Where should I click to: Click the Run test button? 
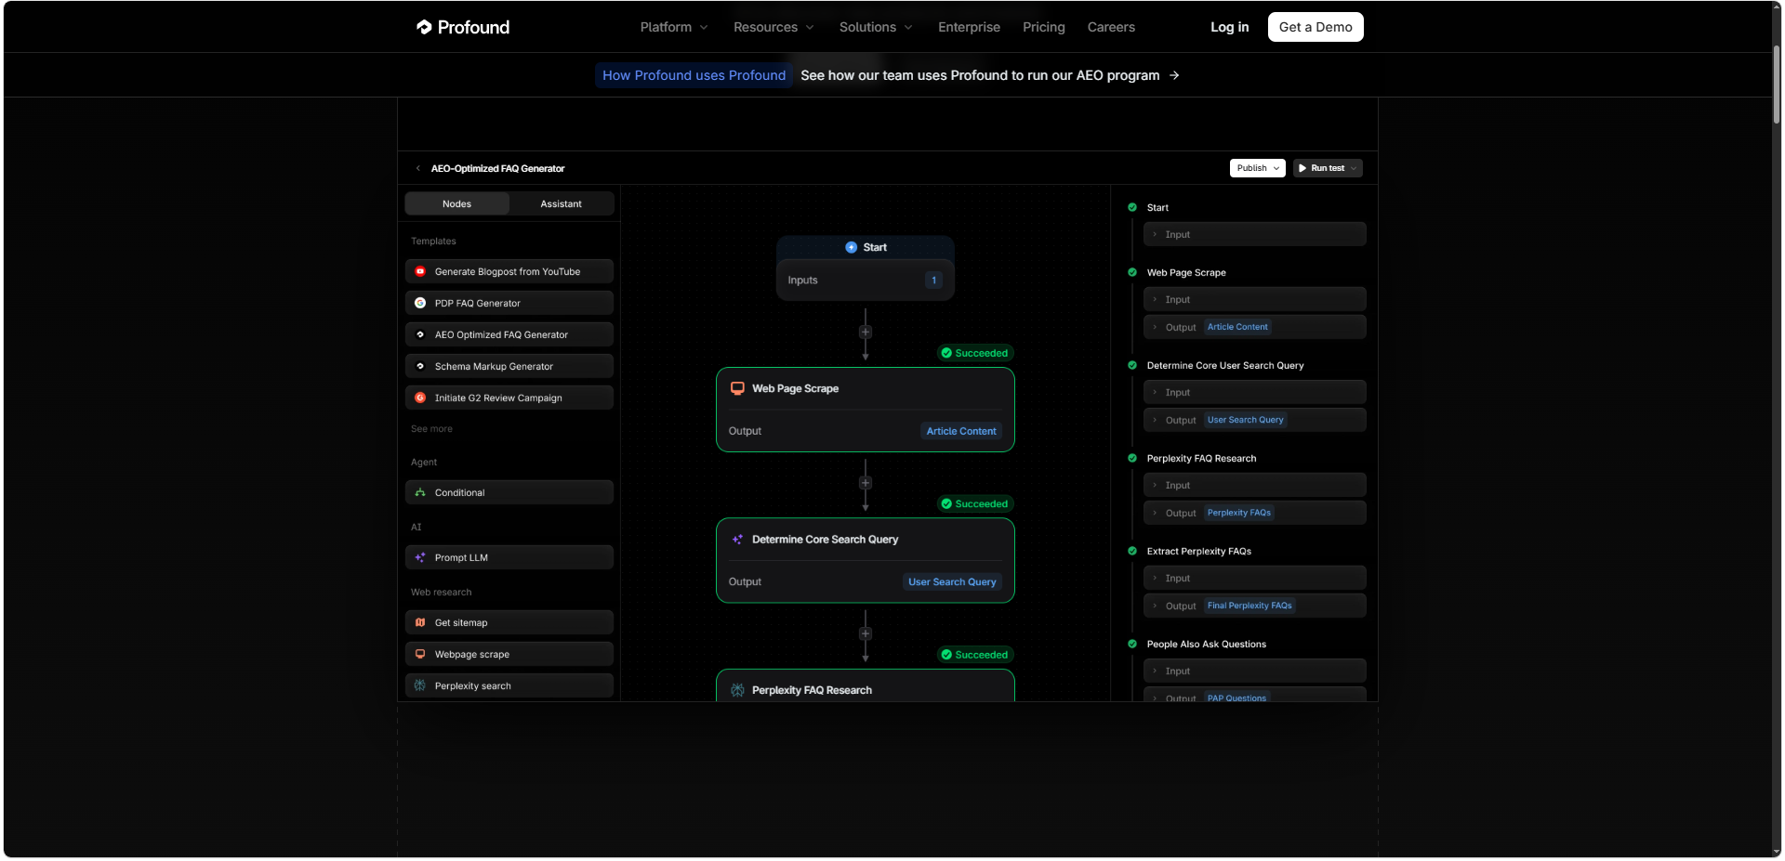pos(1328,168)
